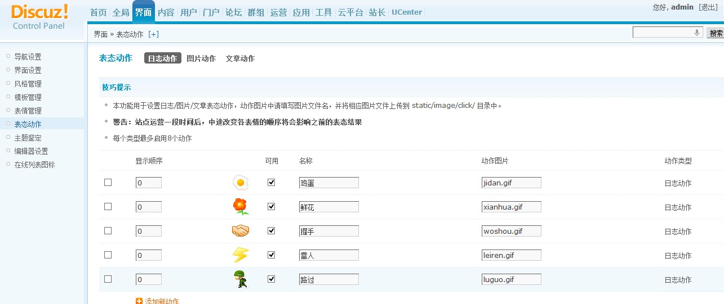Click the 添加新动作 link
The height and width of the screenshot is (304, 724).
(162, 301)
